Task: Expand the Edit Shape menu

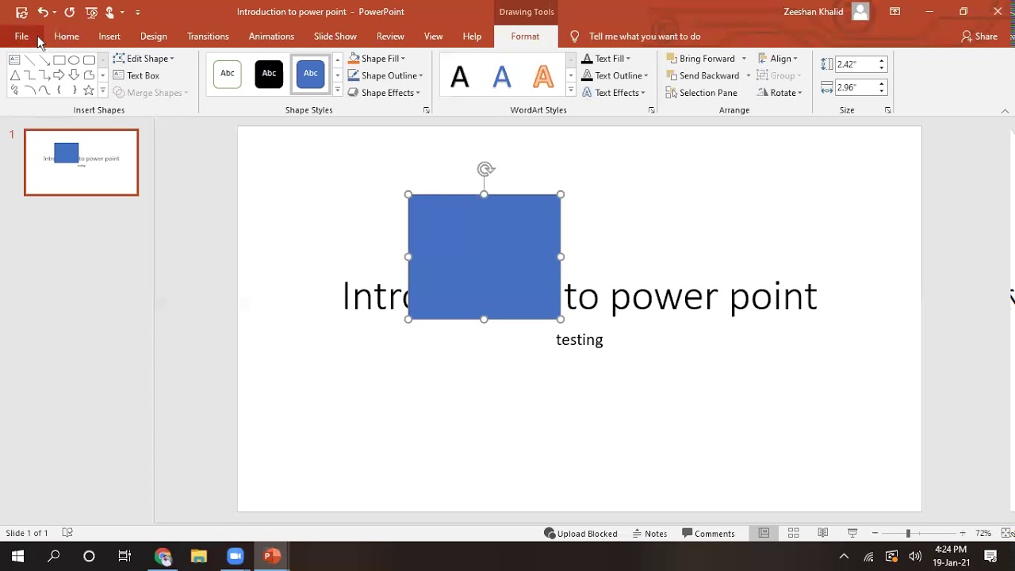Action: click(x=144, y=59)
